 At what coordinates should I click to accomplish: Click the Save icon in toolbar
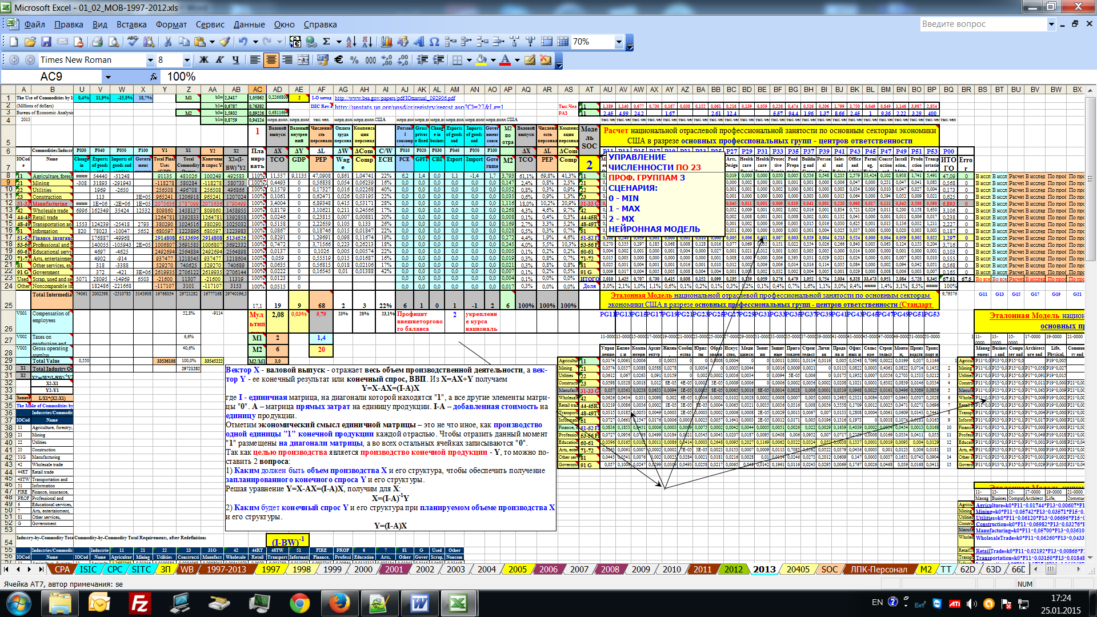pos(46,42)
